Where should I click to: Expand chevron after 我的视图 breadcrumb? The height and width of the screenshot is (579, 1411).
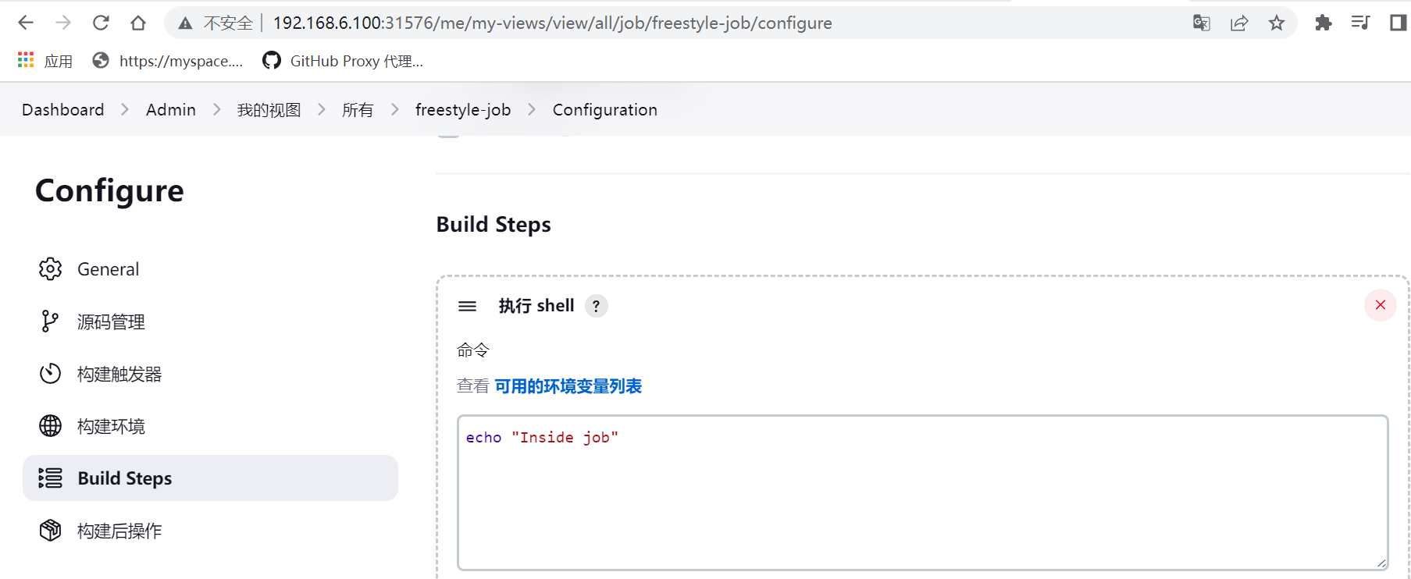322,109
